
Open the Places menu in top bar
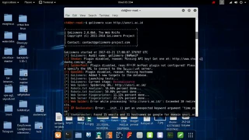pos(30,2)
